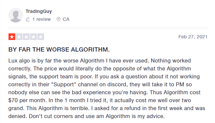Open the TradingGuy reviewer profile
This screenshot has width=215, height=123.
click(39, 11)
